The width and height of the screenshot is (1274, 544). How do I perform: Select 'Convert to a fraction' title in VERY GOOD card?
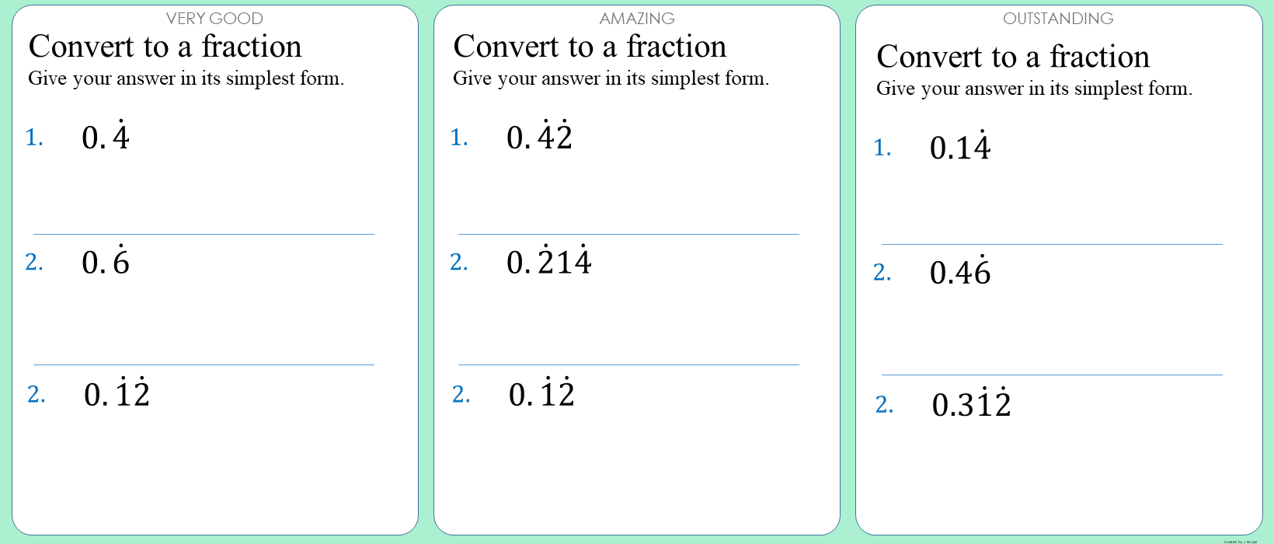[x=165, y=47]
